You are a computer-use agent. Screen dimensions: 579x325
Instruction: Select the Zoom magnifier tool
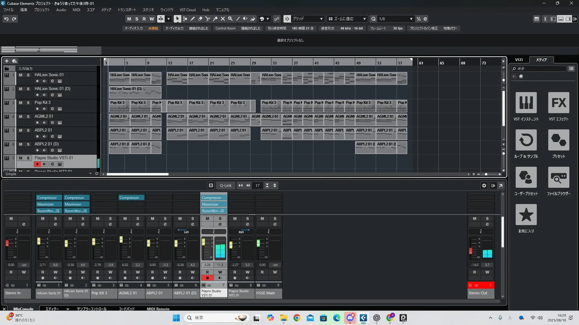230,19
